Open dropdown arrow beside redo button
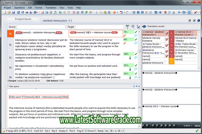Screen dimensions: 202x134 (x=130, y=12)
